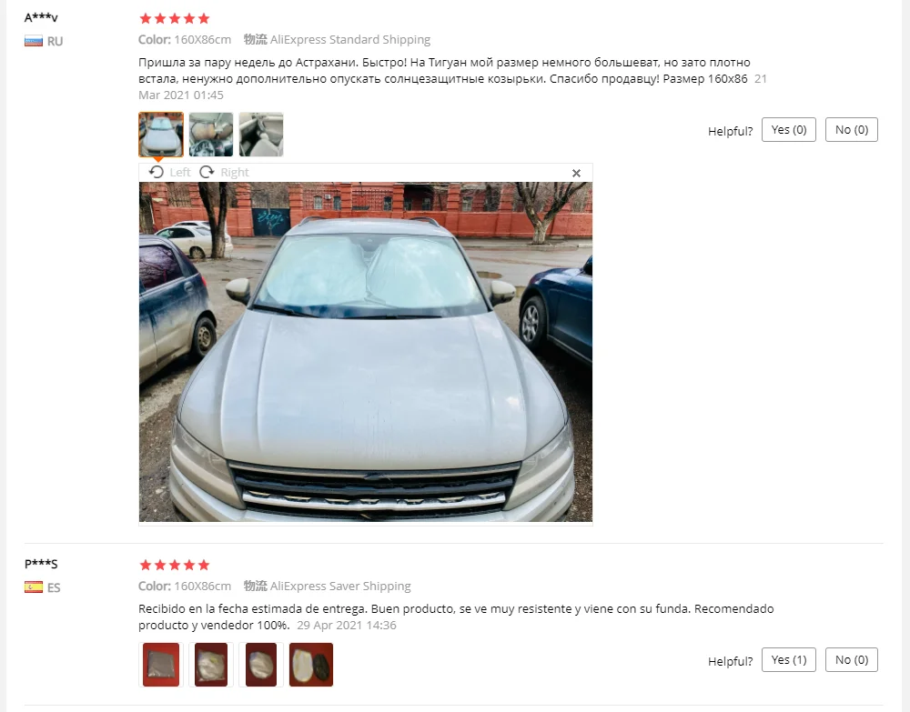Open the third thumbnail in A***v's review

pos(261,135)
